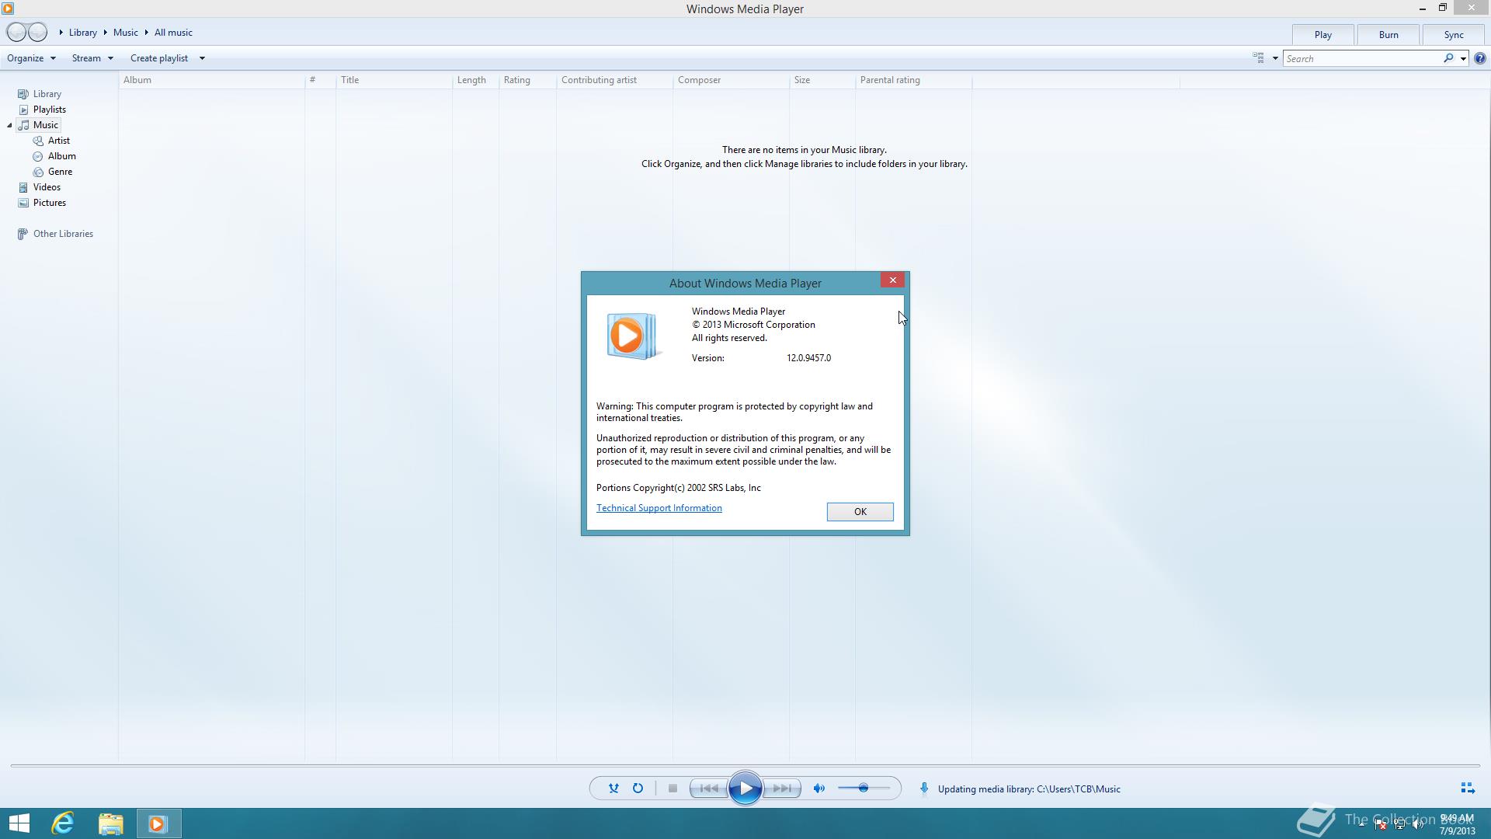Click the search magnifier icon
Screen dimensions: 1491x839
tap(1448, 58)
